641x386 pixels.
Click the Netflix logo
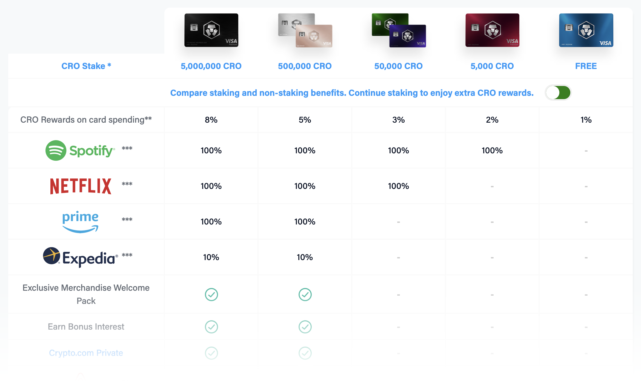[x=81, y=186]
